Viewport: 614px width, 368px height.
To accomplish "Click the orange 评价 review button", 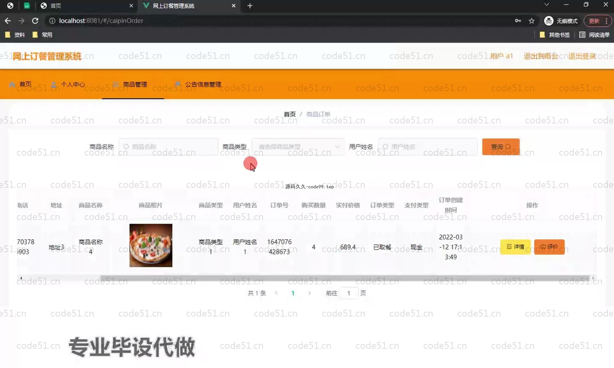I will [x=549, y=247].
